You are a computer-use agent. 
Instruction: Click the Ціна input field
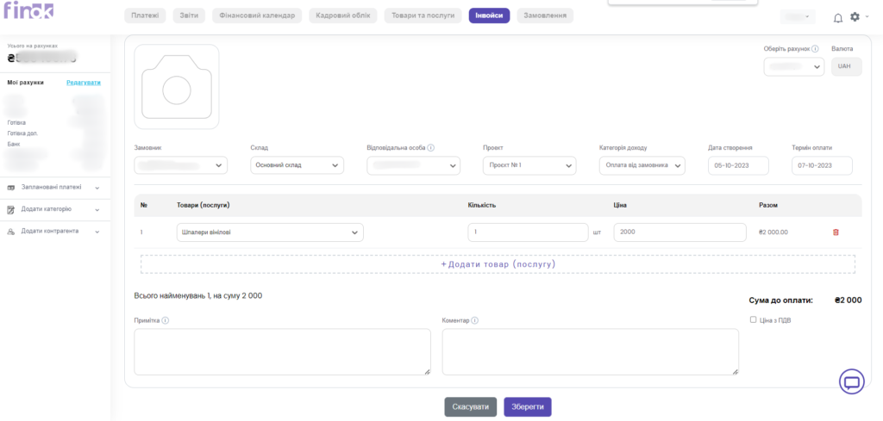pyautogui.click(x=679, y=232)
